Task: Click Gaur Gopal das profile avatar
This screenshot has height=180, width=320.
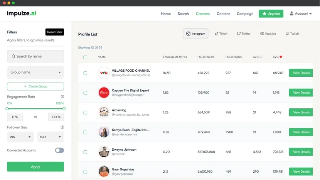Action: pyautogui.click(x=104, y=172)
